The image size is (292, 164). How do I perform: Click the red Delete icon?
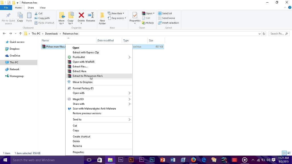(81, 15)
